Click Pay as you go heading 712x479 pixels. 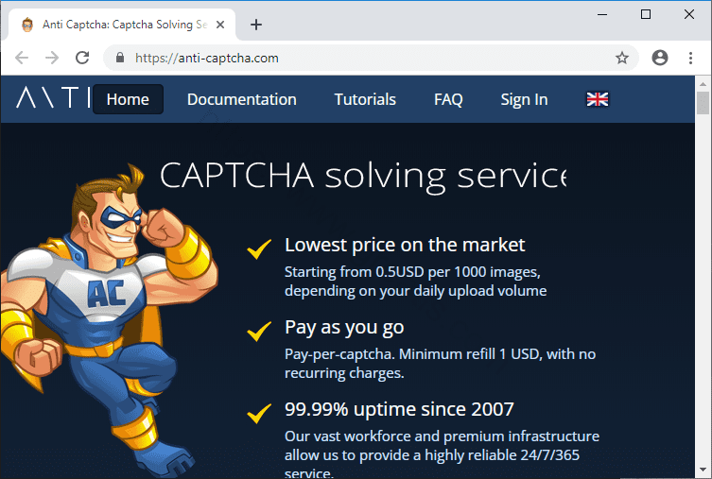(344, 328)
